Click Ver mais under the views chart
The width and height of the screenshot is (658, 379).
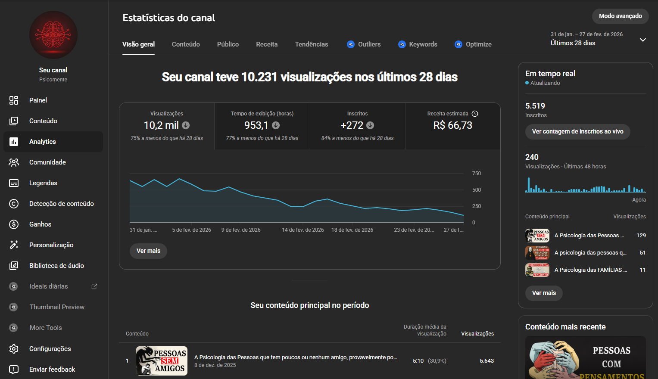pos(148,251)
